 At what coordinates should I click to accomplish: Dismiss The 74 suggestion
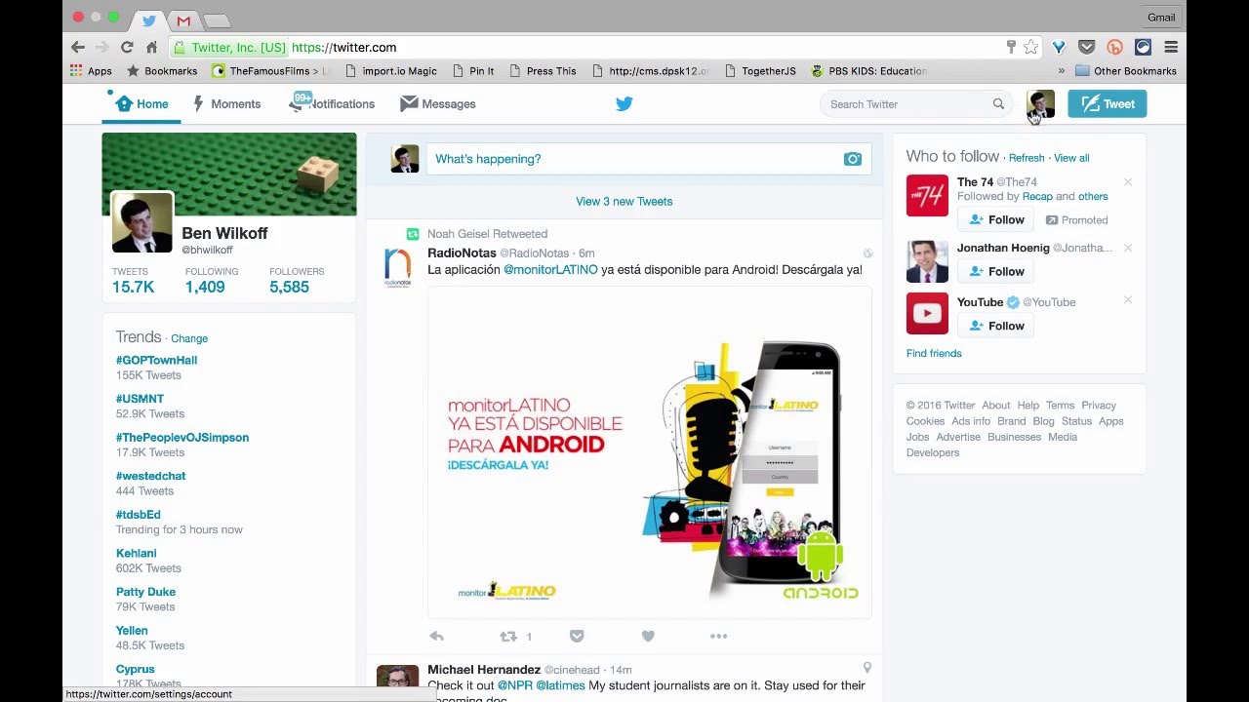coord(1128,182)
